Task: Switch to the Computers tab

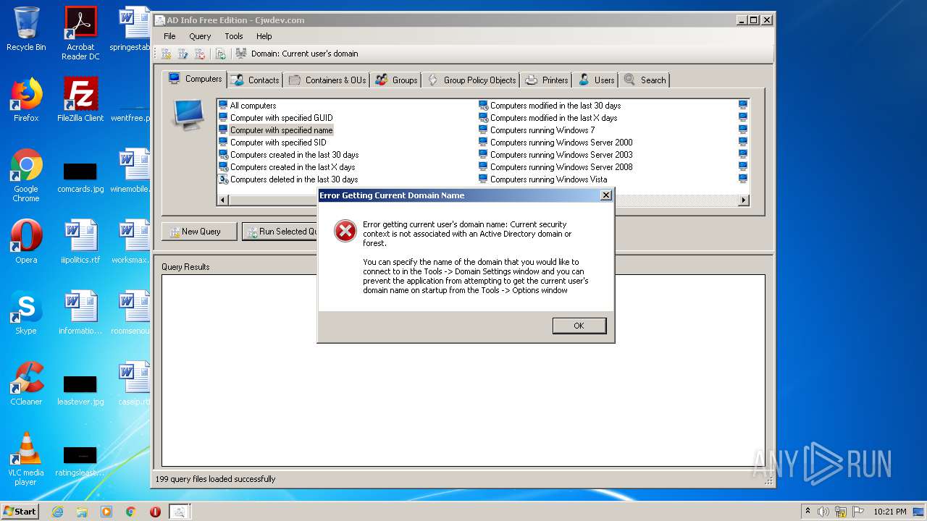Action: pos(195,79)
